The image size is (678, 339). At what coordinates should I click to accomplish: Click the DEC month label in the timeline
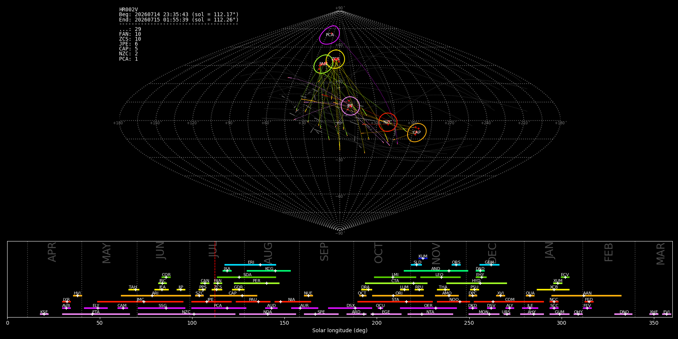493,253
